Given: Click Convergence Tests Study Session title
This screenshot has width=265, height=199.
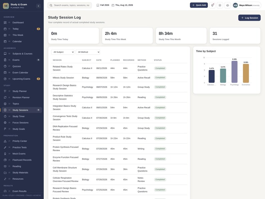Looking at the screenshot, I should point(65,118).
